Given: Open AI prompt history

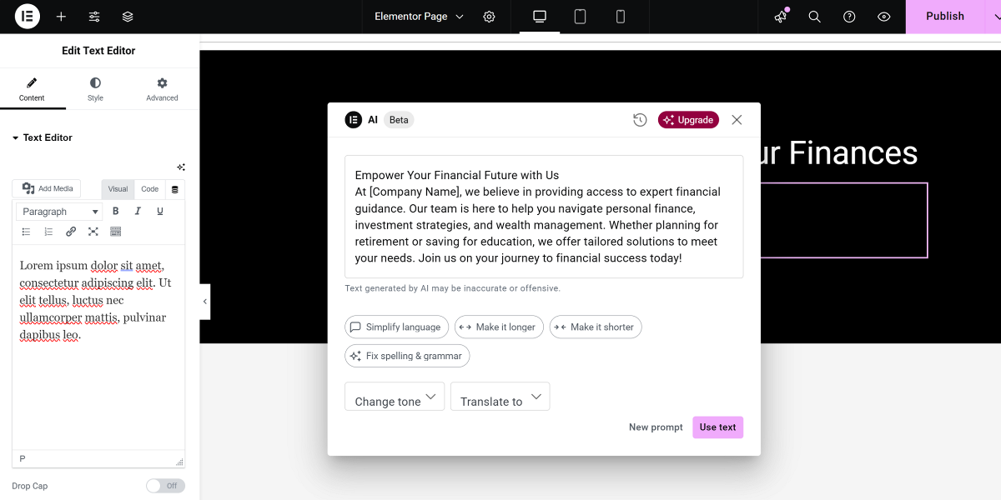Looking at the screenshot, I should click(640, 120).
